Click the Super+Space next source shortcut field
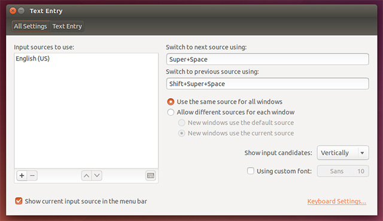 268,59
